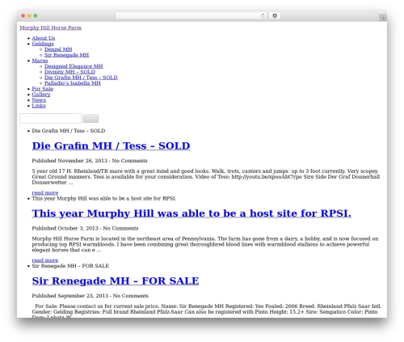Open the RPSI host site post heading
404x342 pixels.
click(191, 213)
